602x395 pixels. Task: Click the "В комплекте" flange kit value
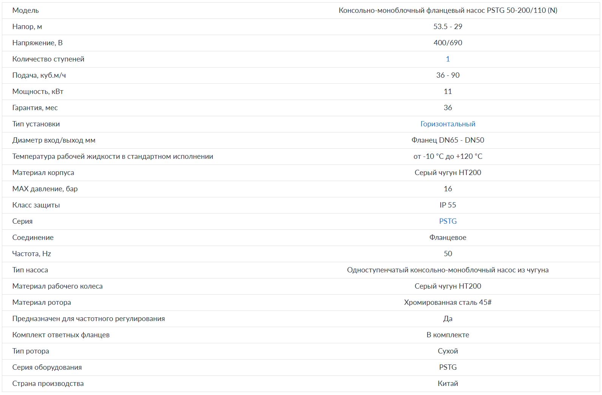448,335
